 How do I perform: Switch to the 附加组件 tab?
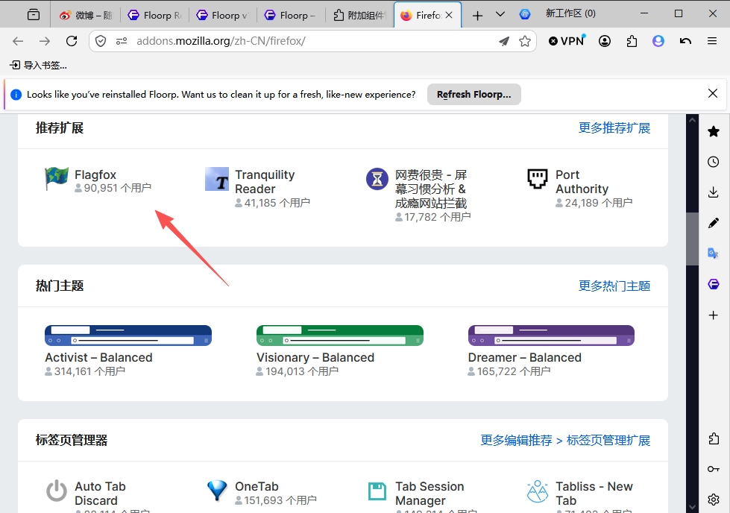359,16
